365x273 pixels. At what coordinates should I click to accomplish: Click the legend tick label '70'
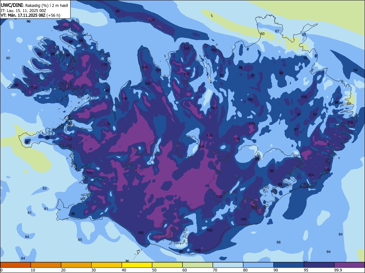pos(215,270)
